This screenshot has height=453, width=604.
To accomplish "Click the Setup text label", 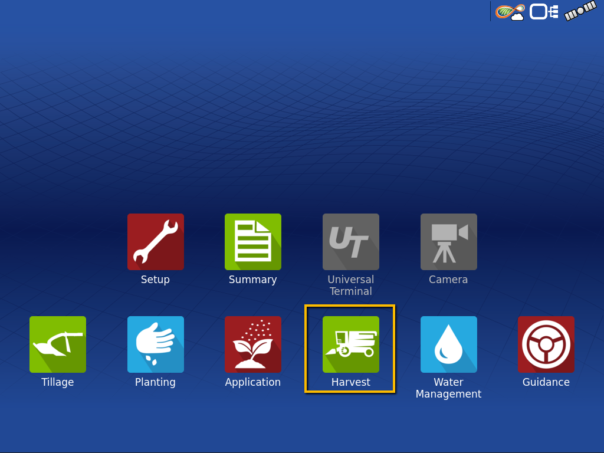I will pyautogui.click(x=155, y=280).
